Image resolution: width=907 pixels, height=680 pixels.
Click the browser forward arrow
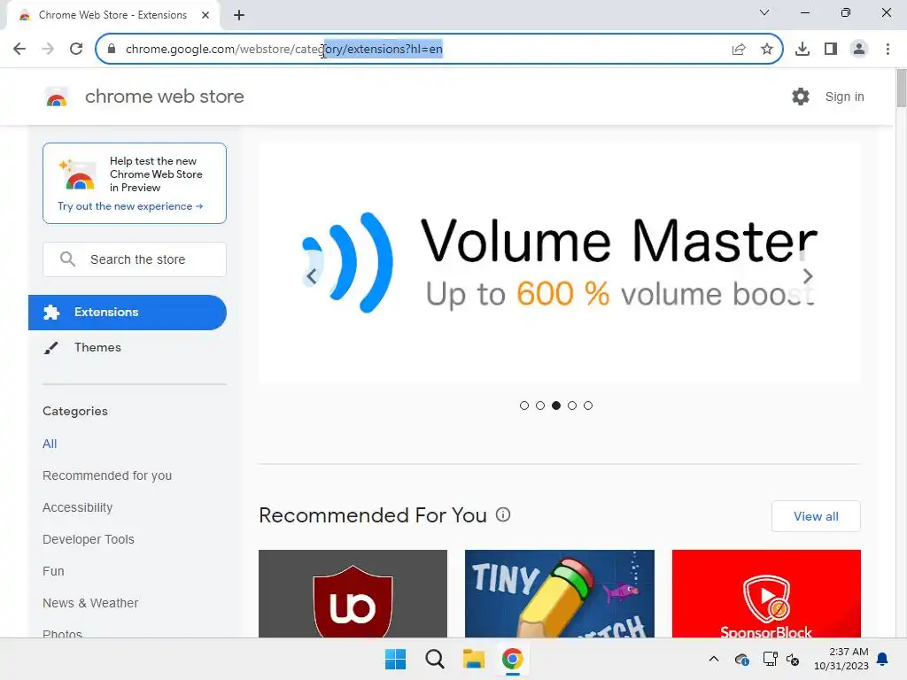48,49
